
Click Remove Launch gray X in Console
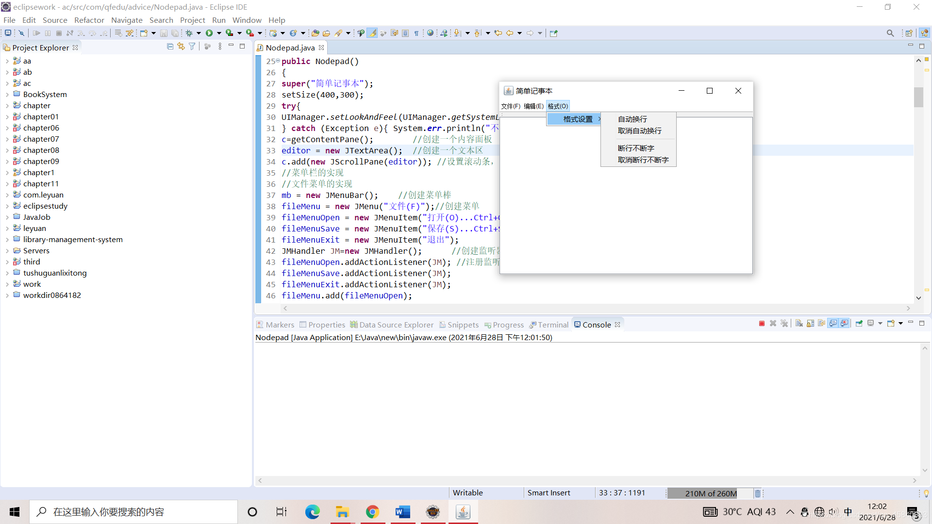(x=773, y=324)
